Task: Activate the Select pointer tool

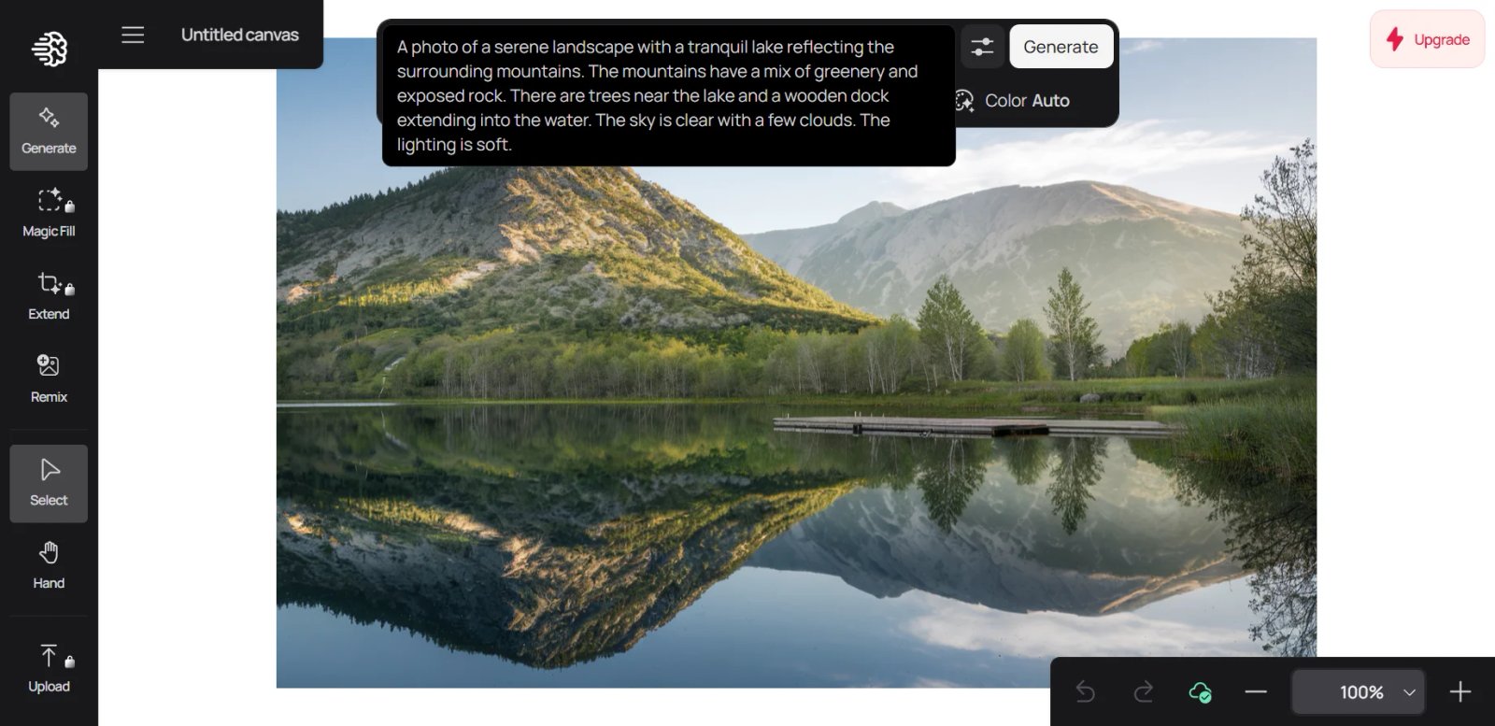Action: (x=49, y=483)
